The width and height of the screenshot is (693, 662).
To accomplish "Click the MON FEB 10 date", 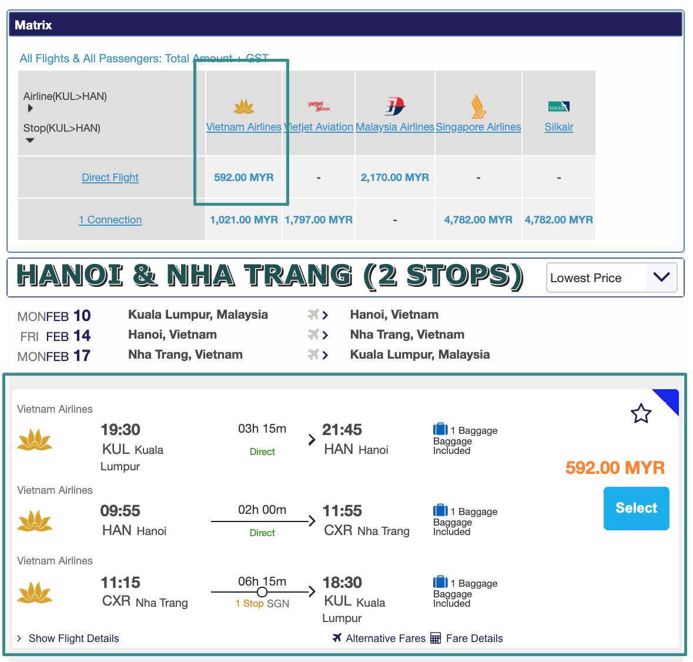I will (54, 316).
